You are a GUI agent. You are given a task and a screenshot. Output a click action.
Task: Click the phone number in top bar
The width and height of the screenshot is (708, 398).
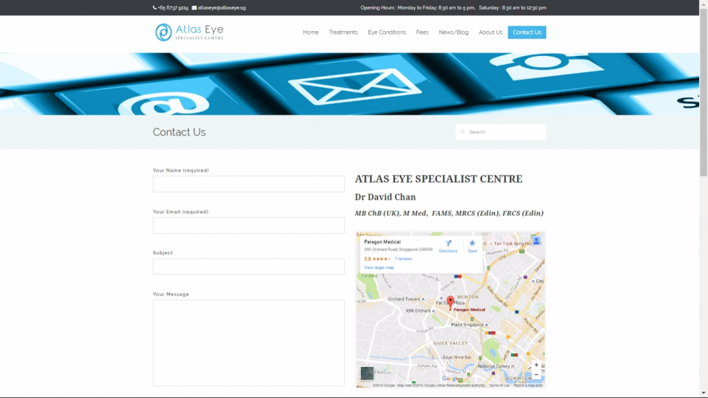coord(170,8)
